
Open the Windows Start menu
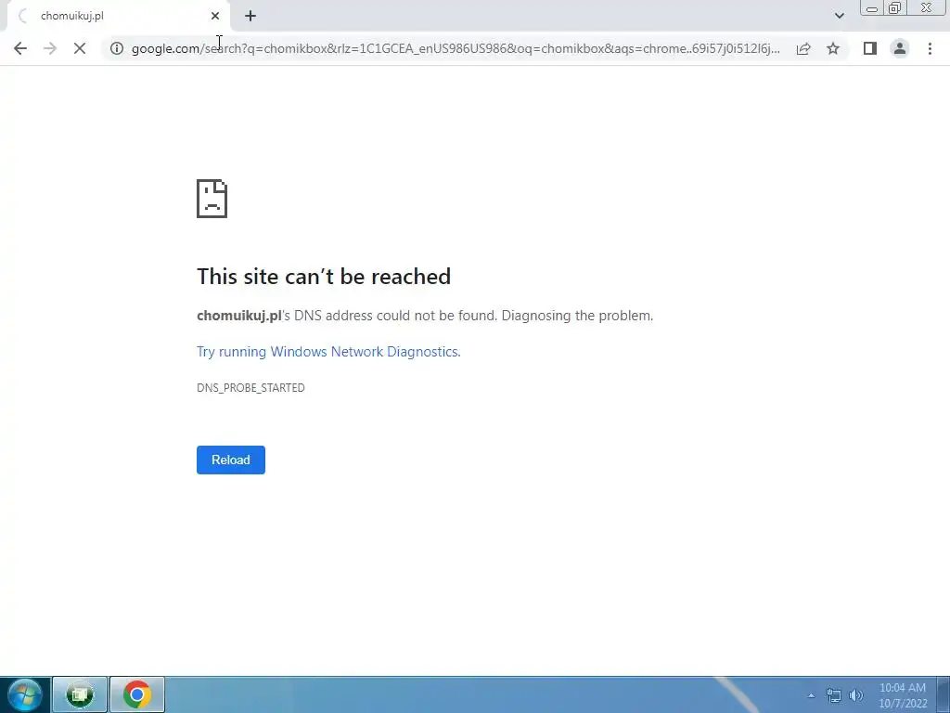pyautogui.click(x=25, y=694)
